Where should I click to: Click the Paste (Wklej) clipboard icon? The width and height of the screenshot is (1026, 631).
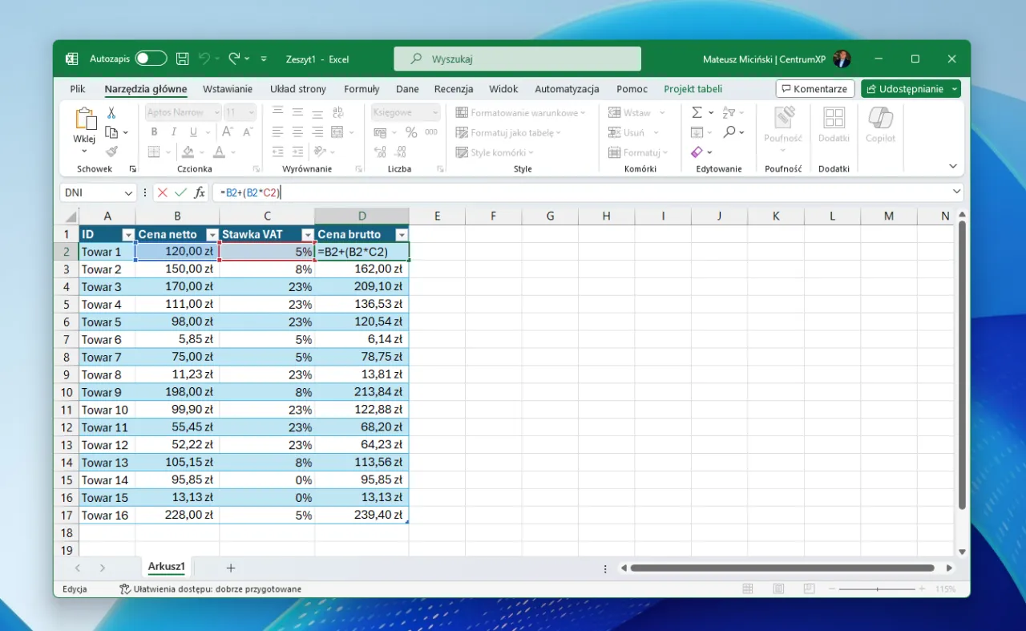tap(85, 120)
